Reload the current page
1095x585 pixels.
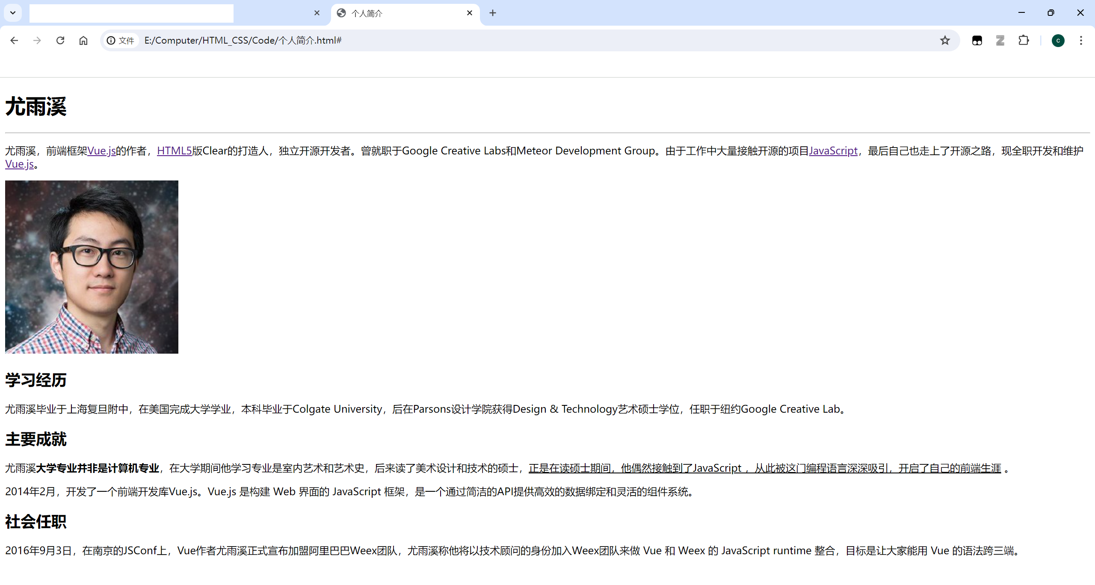tap(60, 40)
